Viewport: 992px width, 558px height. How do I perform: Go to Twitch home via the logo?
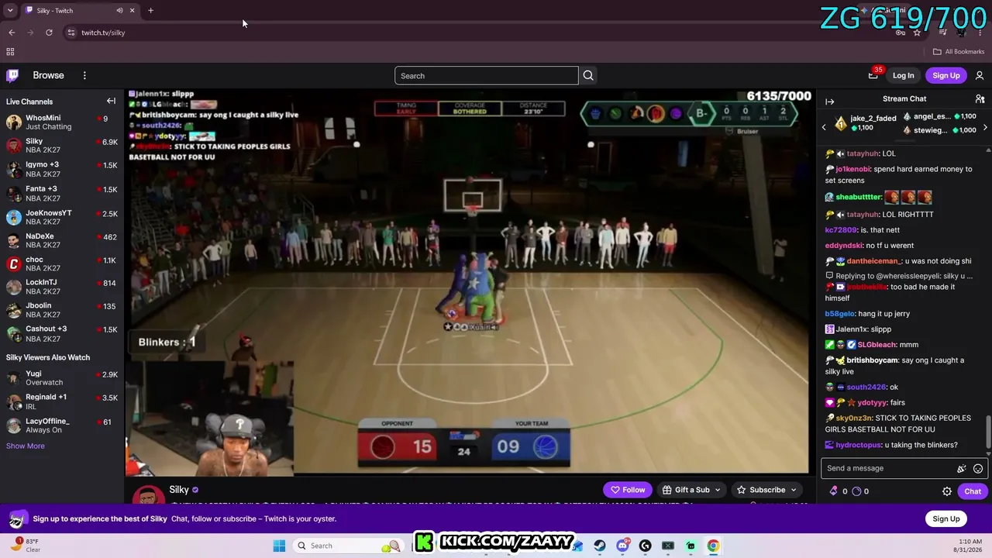12,75
